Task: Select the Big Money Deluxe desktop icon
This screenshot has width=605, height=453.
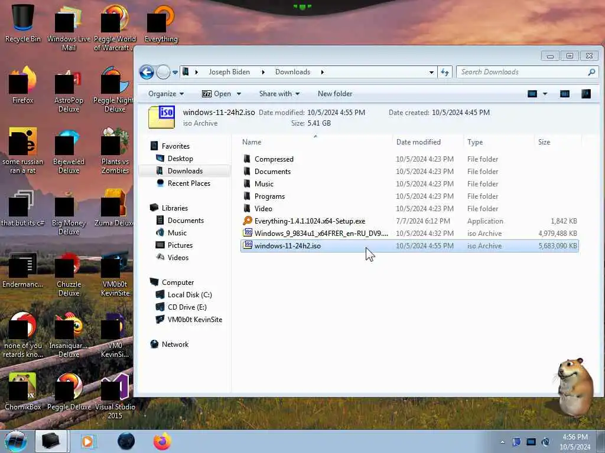Action: (x=69, y=212)
